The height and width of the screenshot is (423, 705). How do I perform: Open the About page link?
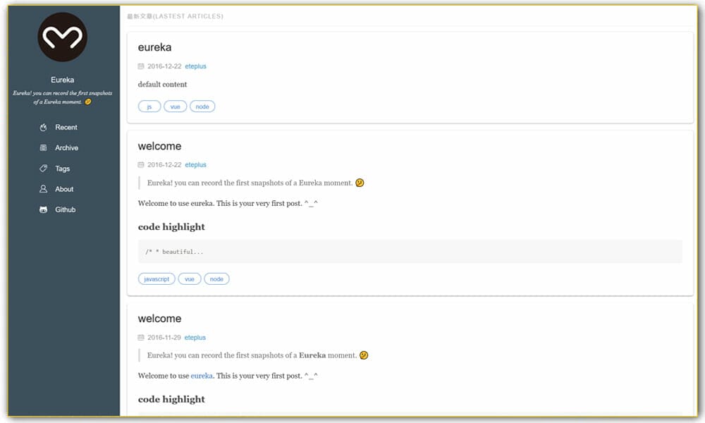64,189
